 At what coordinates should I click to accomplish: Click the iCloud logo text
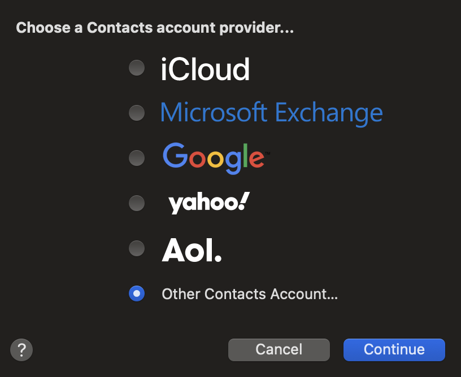pos(205,69)
